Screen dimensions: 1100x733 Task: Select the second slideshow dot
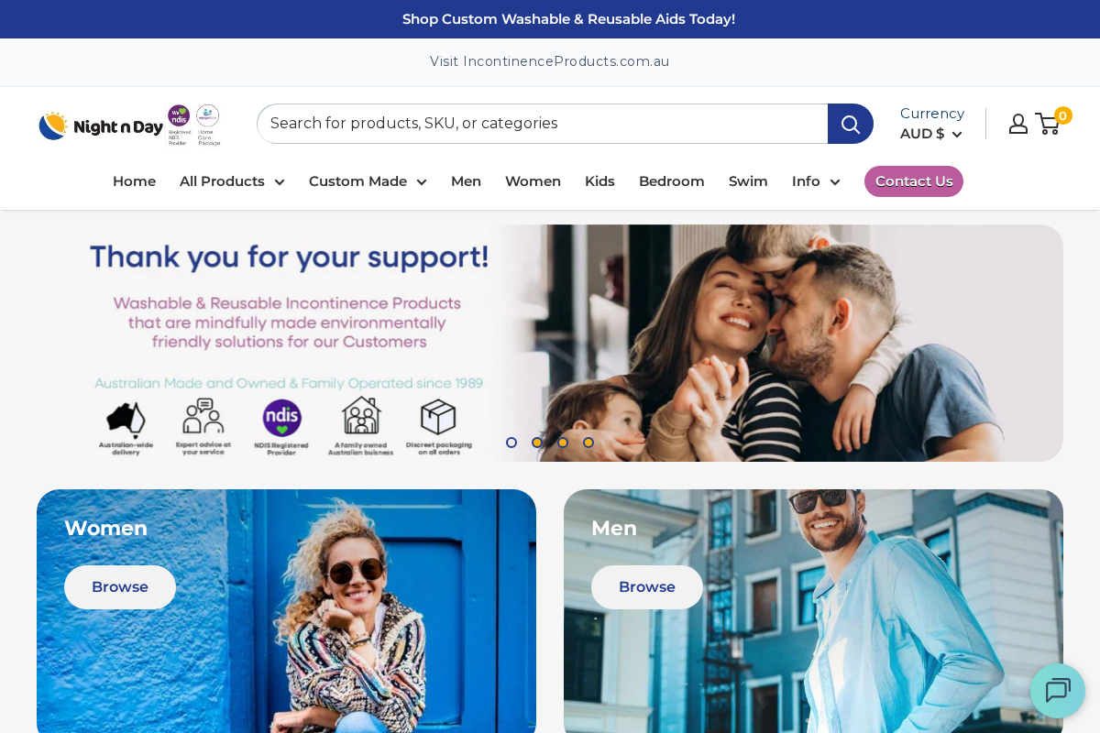pyautogui.click(x=537, y=443)
